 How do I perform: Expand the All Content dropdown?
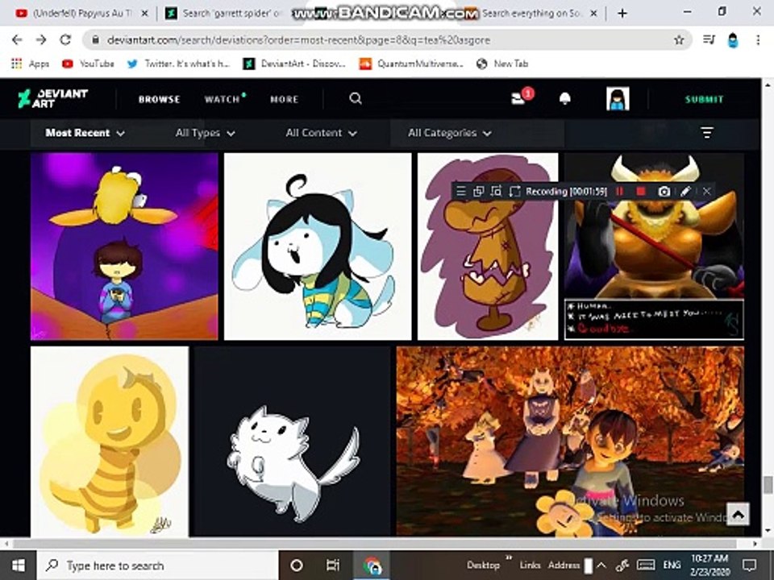click(321, 133)
